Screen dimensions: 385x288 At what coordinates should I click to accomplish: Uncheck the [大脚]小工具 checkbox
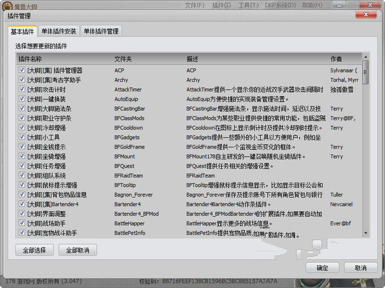pyautogui.click(x=22, y=137)
